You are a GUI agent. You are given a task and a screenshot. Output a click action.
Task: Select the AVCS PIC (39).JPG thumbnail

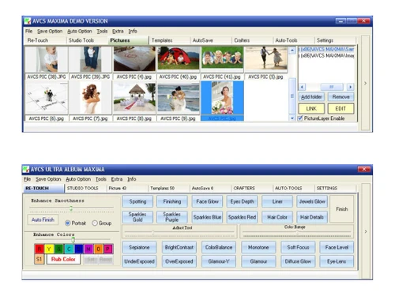(x=90, y=59)
